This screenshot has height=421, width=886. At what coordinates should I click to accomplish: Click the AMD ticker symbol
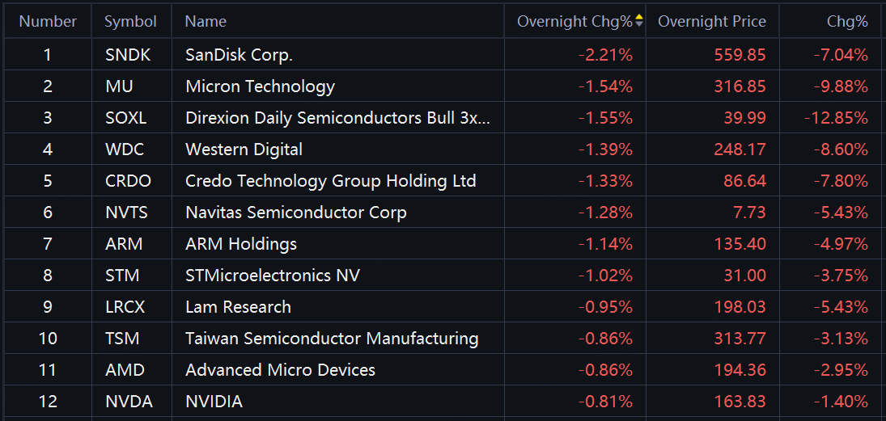click(125, 370)
